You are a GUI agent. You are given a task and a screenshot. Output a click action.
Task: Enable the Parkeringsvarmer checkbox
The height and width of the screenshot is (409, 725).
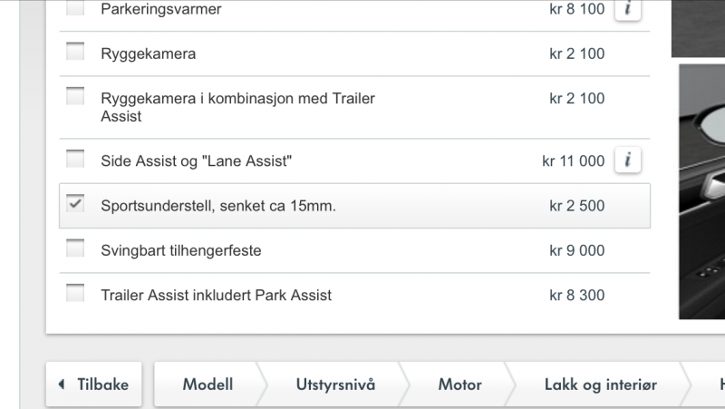(x=75, y=9)
